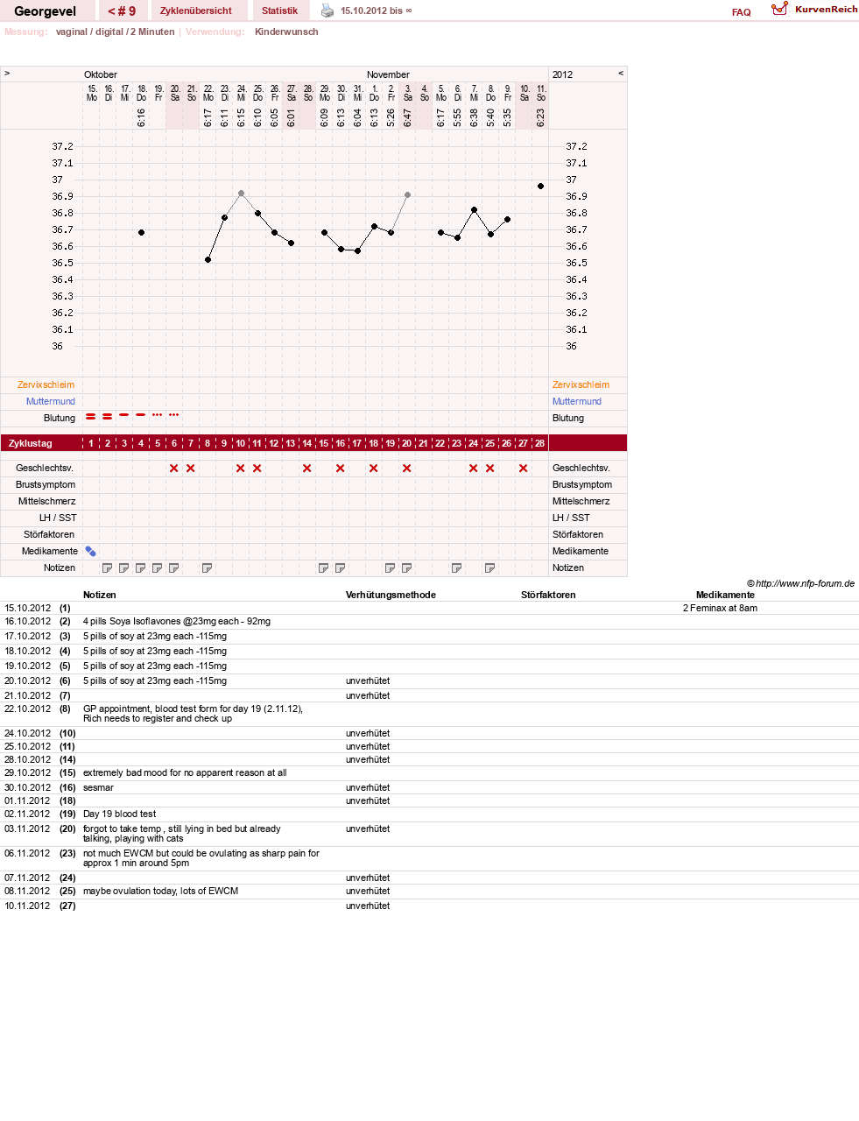The width and height of the screenshot is (859, 1121).
Task: Click the right-side Muttermund link
Action: [x=577, y=401]
